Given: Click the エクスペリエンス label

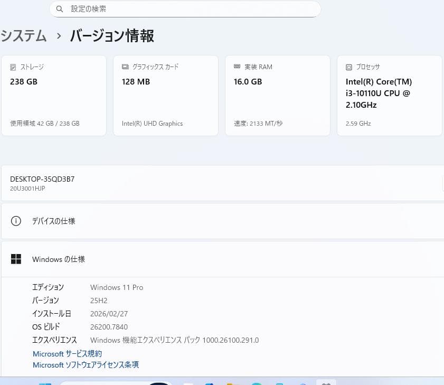Looking at the screenshot, I should pos(54,340).
